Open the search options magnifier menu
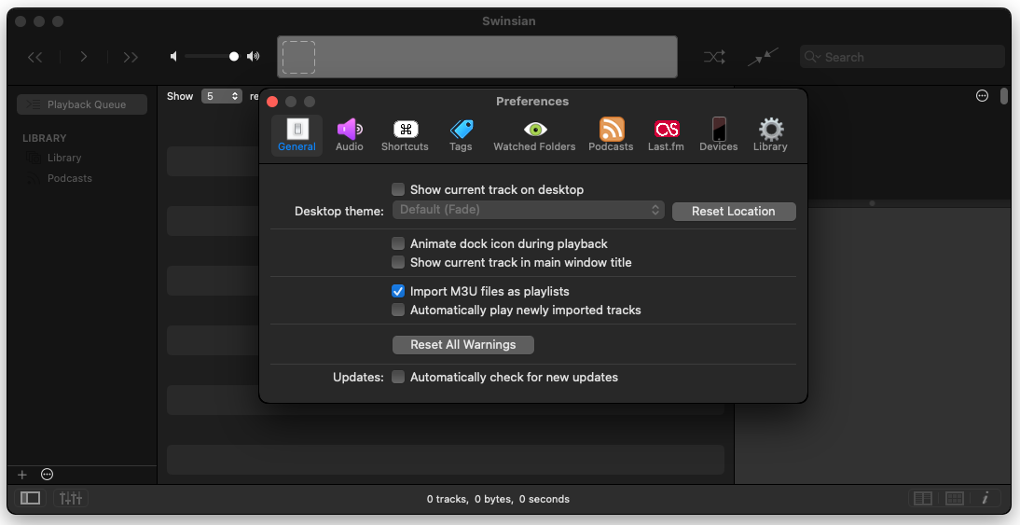The image size is (1020, 525). 812,57
